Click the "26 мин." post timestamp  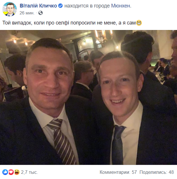(x=27, y=13)
